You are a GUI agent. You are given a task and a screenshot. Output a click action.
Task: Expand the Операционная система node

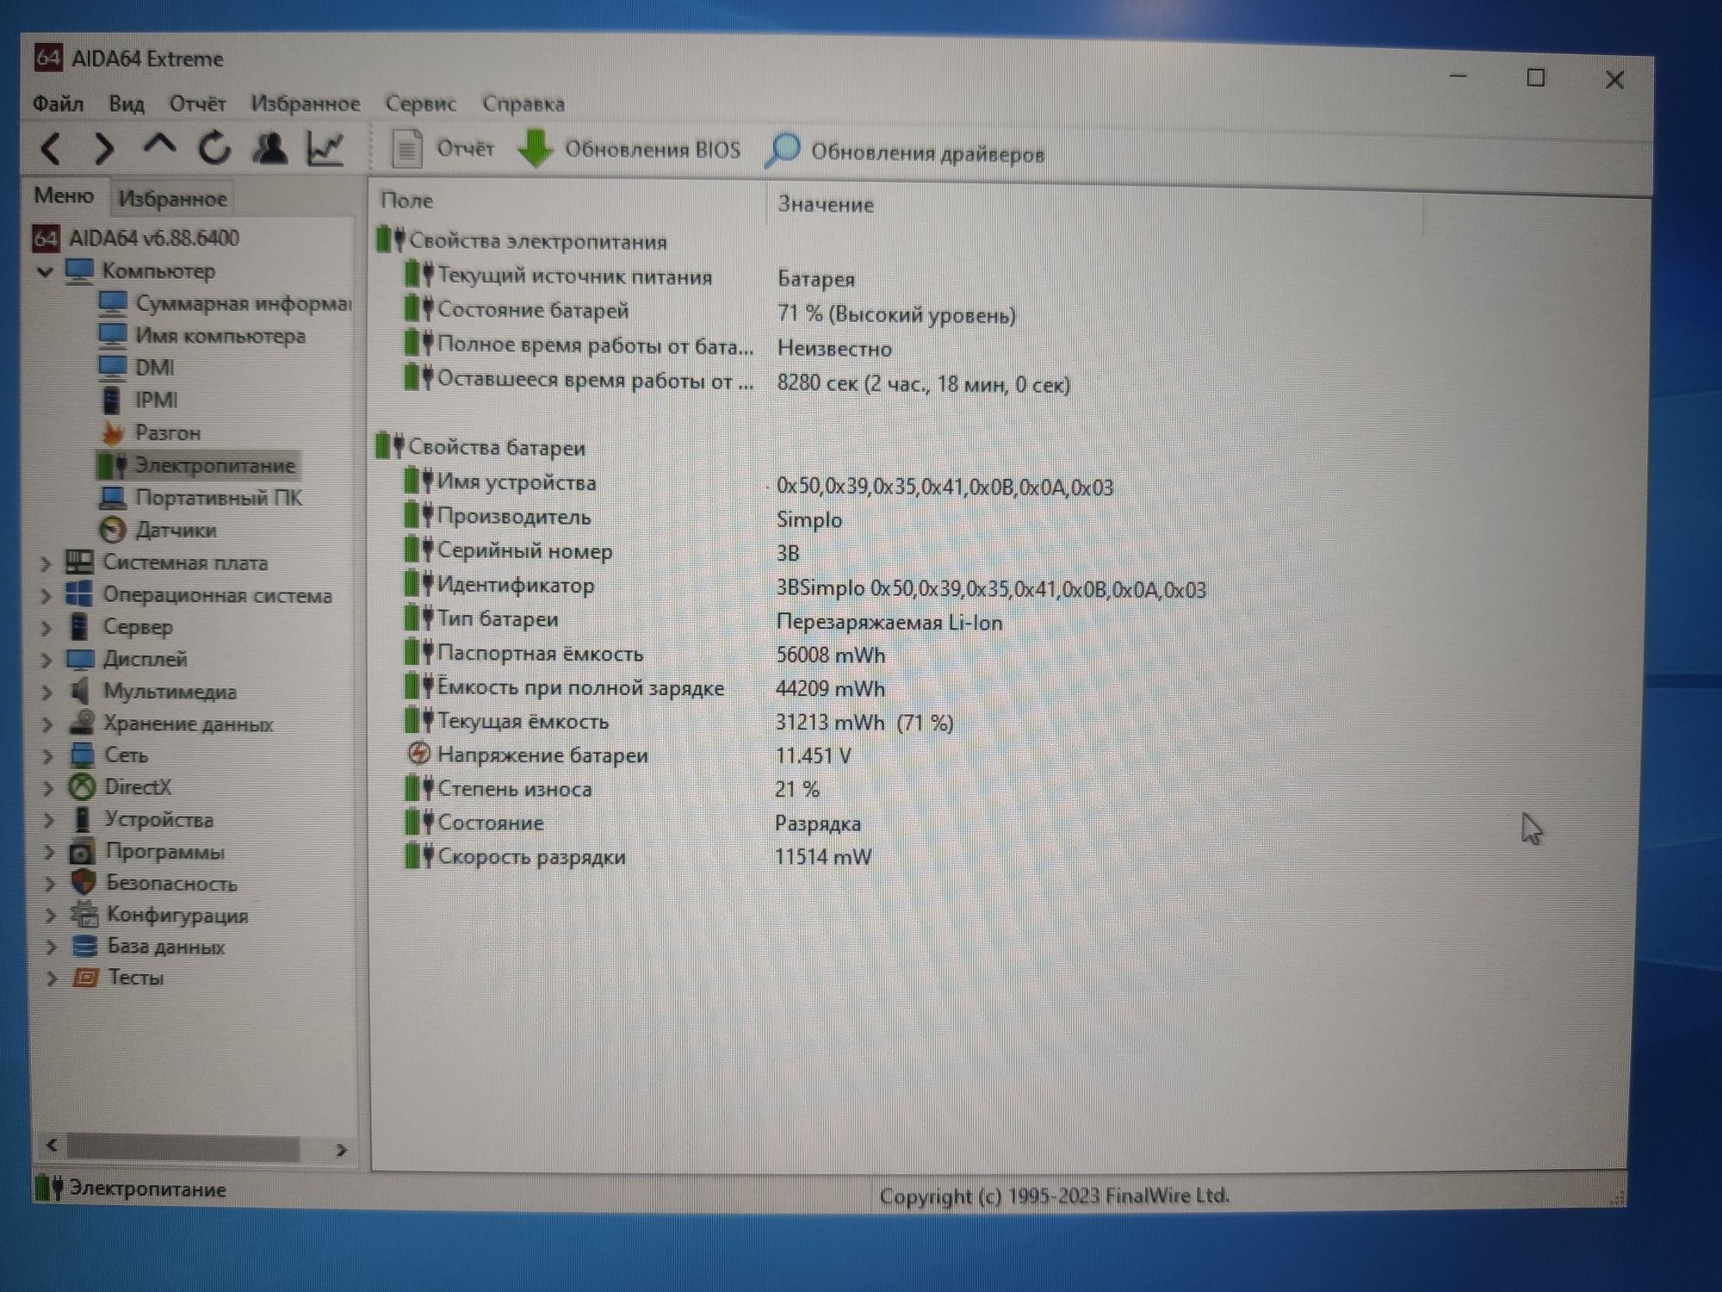coord(46,596)
